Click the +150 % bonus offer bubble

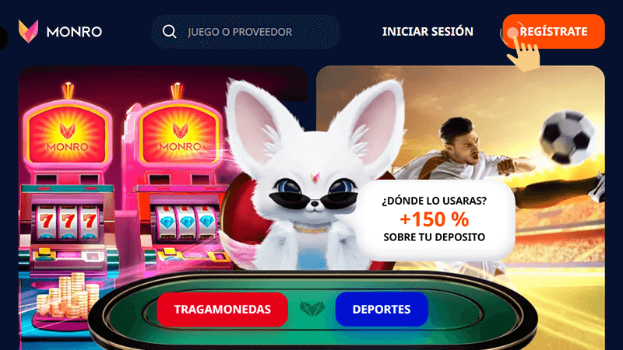pyautogui.click(x=435, y=219)
